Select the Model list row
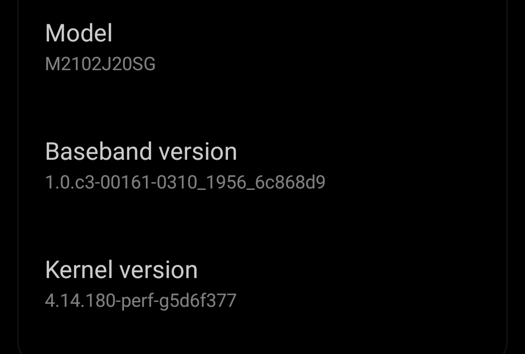Screen dimensions: 525x354 click(262, 48)
